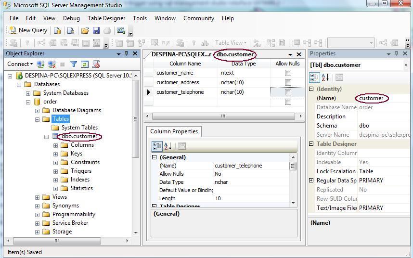Screen dimensions: 413x258
Task: Select the Tables folder in the tree
Action: tap(61, 119)
